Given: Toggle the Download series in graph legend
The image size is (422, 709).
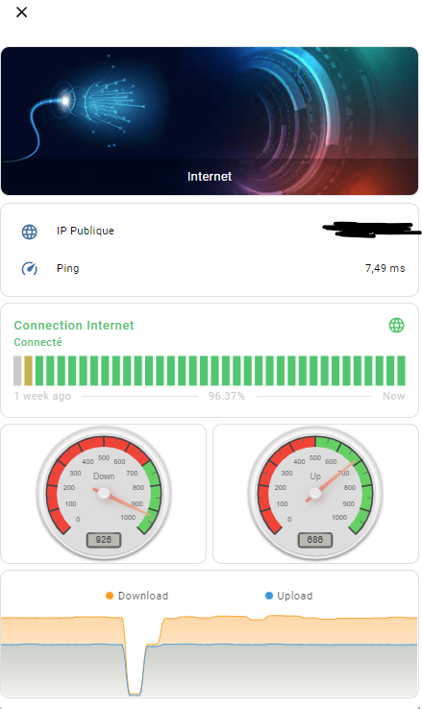Looking at the screenshot, I should (137, 596).
